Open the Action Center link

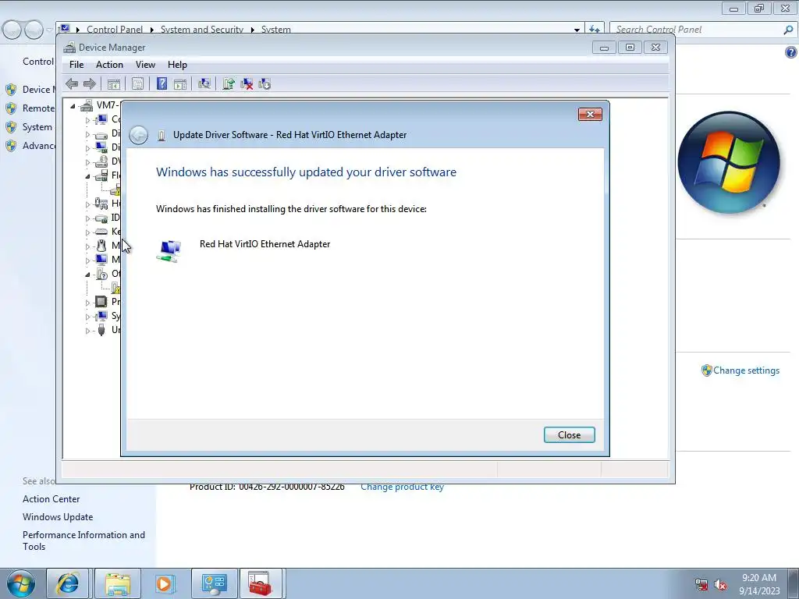tap(51, 499)
